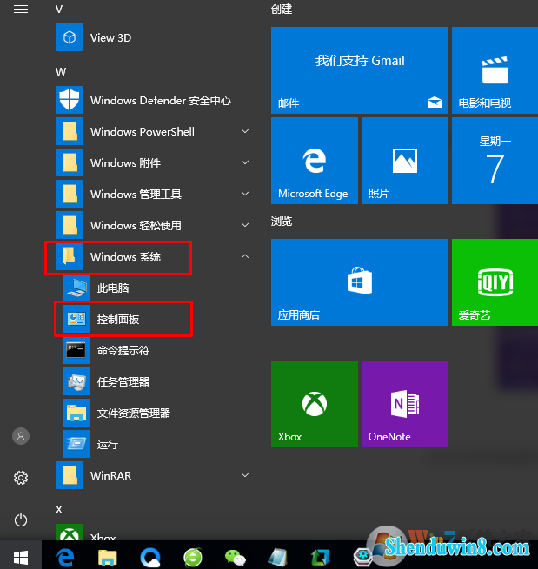Open the 应用商店 (Store) tile
The width and height of the screenshot is (538, 569).
(360, 282)
